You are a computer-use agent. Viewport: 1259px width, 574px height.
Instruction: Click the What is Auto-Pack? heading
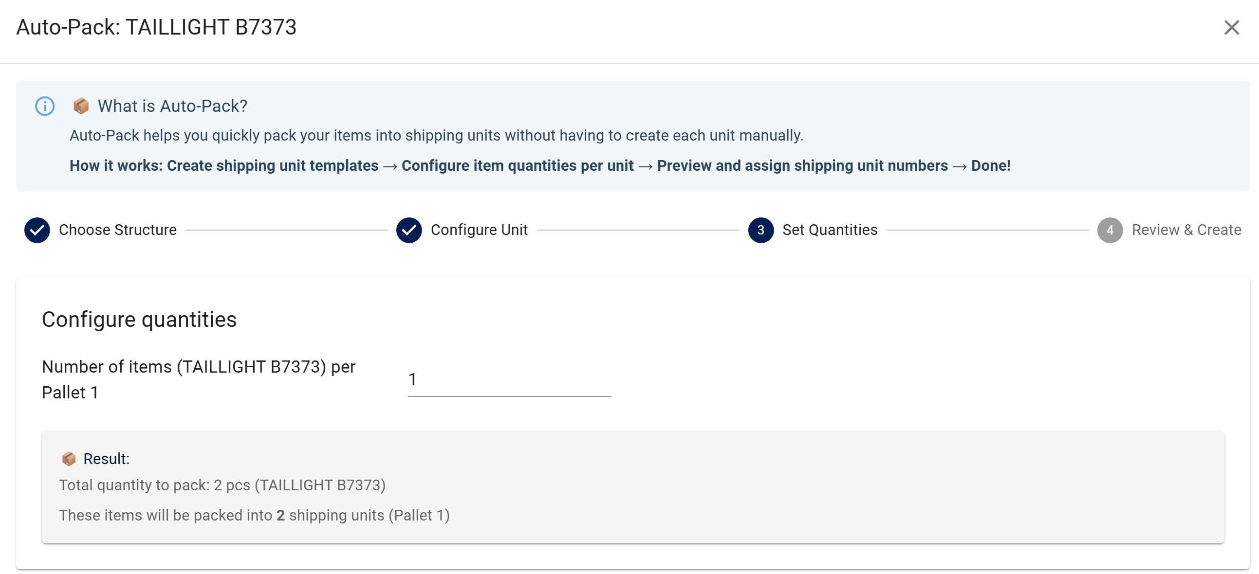[x=172, y=106]
